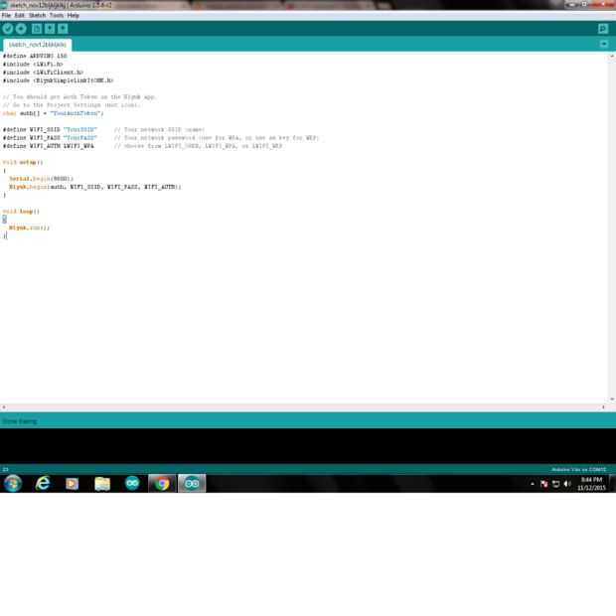The width and height of the screenshot is (616, 616).
Task: Click the #define ARDUINO 150 line
Action: coord(35,56)
